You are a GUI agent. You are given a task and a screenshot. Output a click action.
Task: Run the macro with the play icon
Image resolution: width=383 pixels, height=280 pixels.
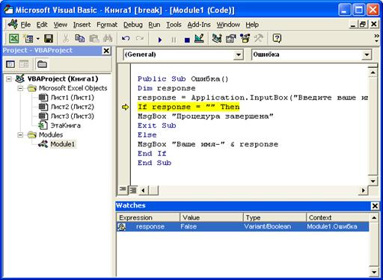tap(160, 40)
